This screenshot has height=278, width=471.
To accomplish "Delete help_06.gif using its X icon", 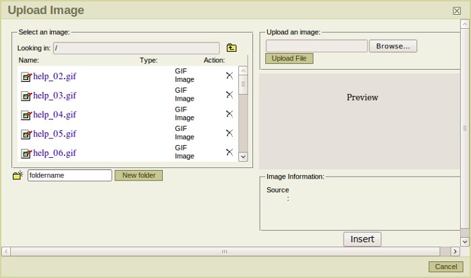I will tap(229, 152).
